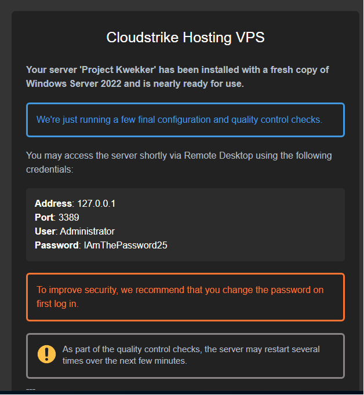Image resolution: width=364 pixels, height=395 pixels.
Task: Click the password value 'IAmThePassword25'
Action: tap(126, 245)
